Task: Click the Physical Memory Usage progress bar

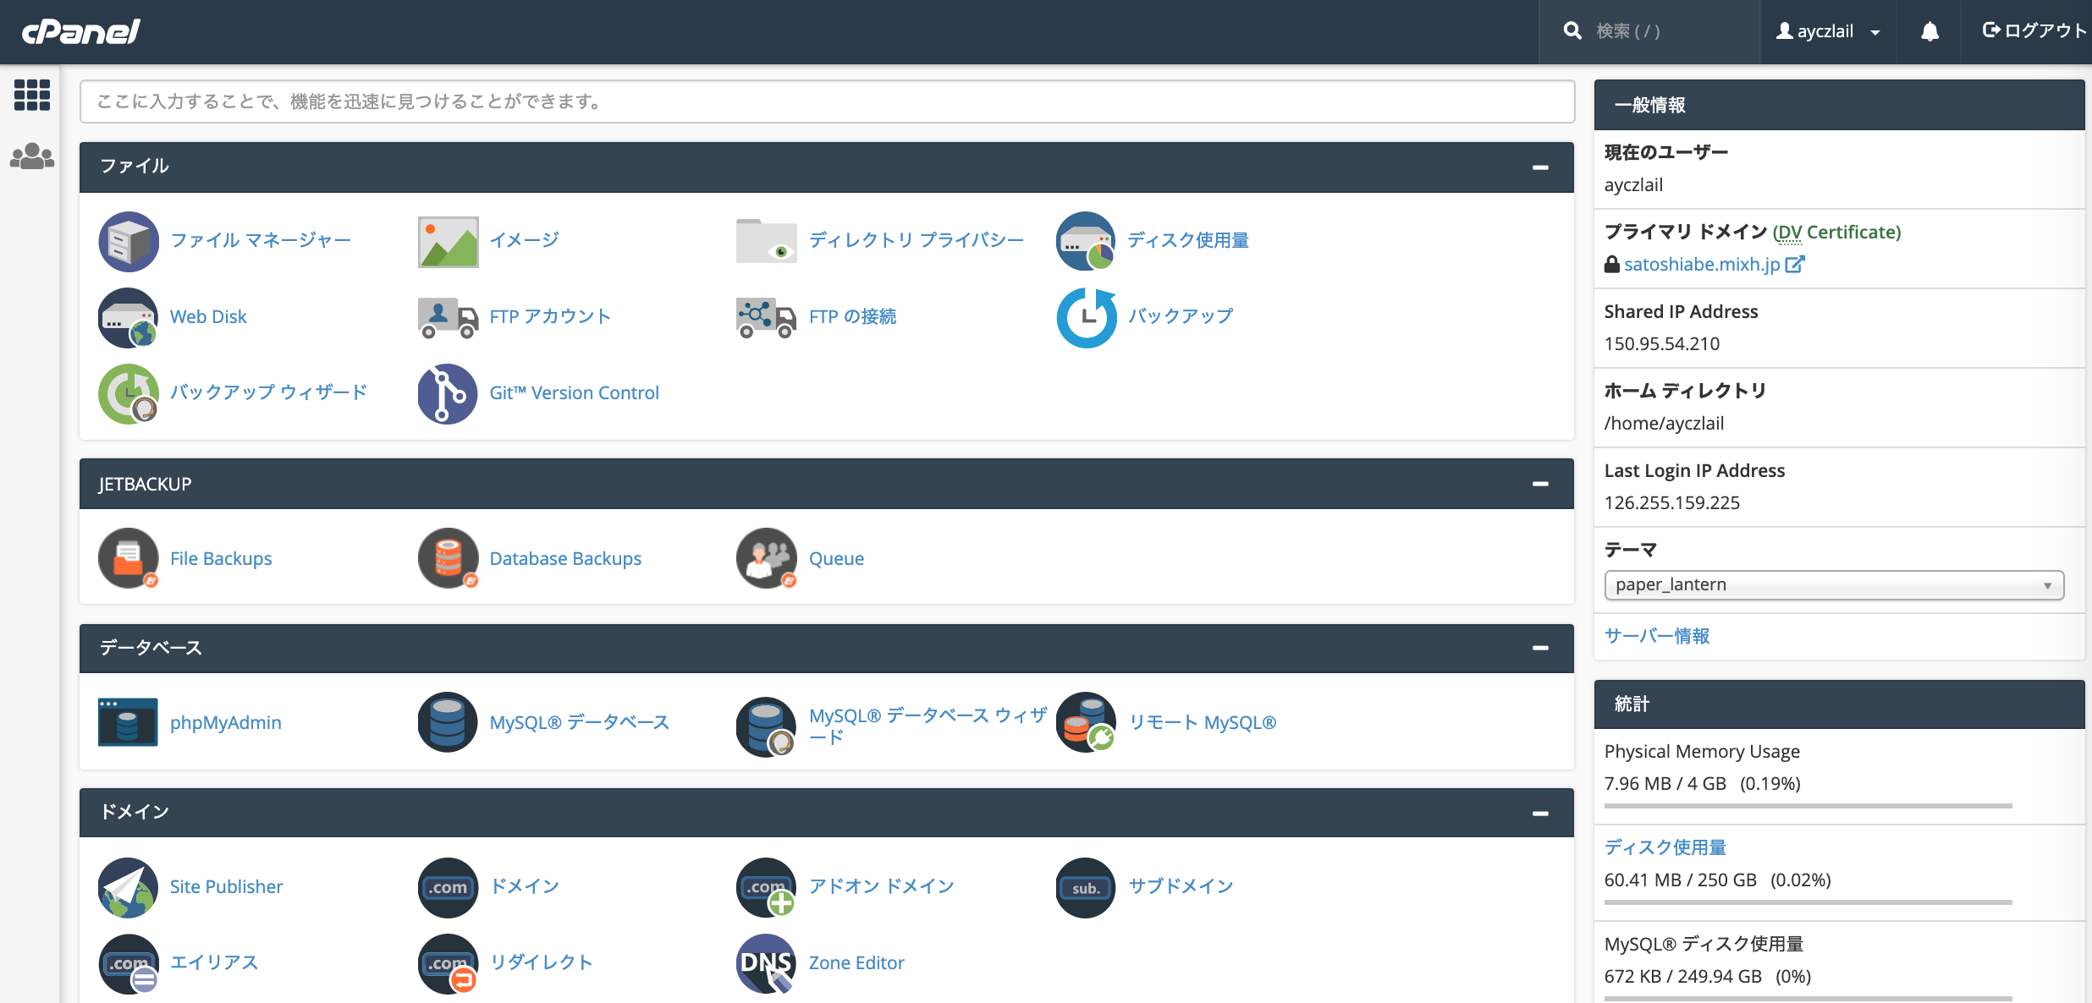Action: pyautogui.click(x=1808, y=806)
